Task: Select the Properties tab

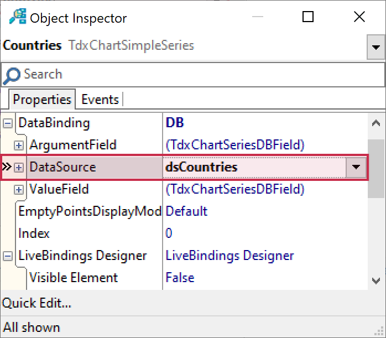Action: pos(42,100)
